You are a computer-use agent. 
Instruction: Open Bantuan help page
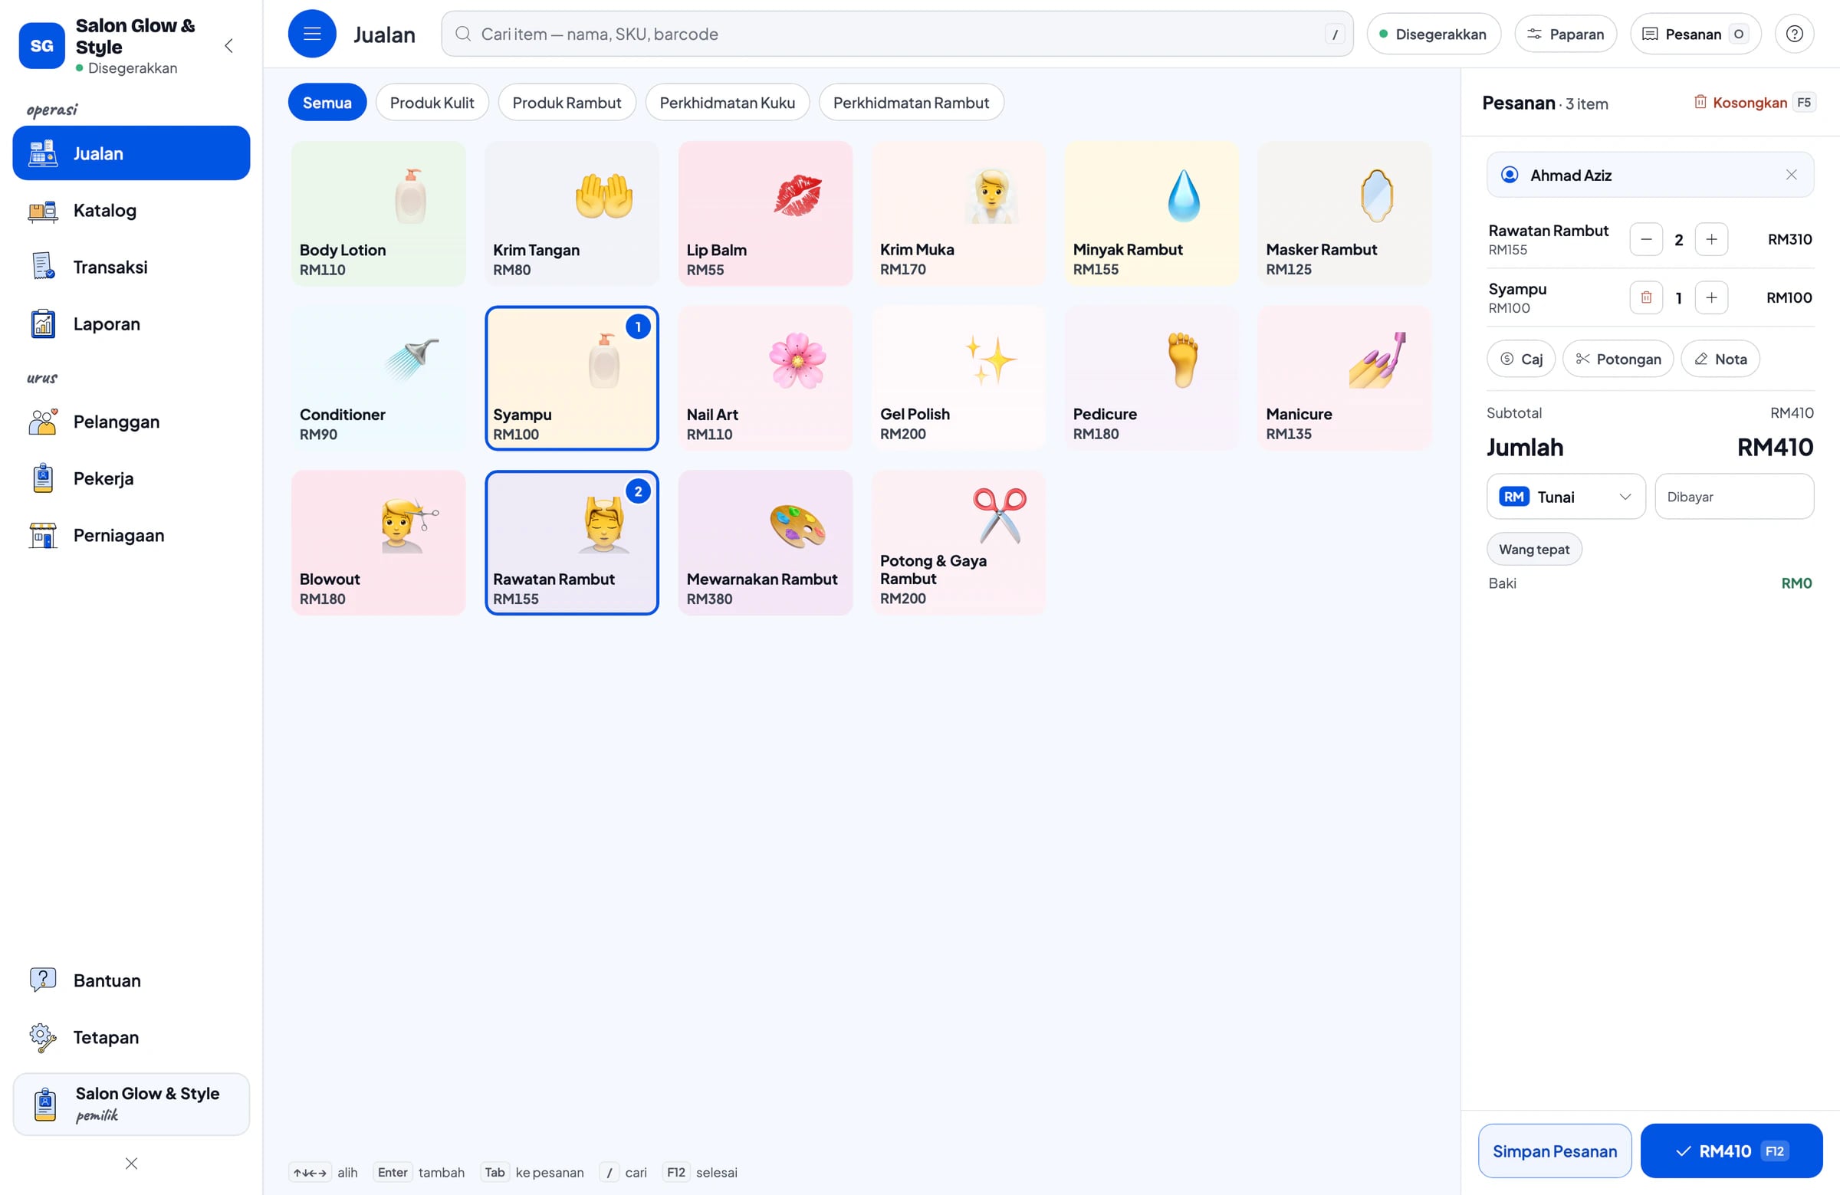(x=131, y=980)
